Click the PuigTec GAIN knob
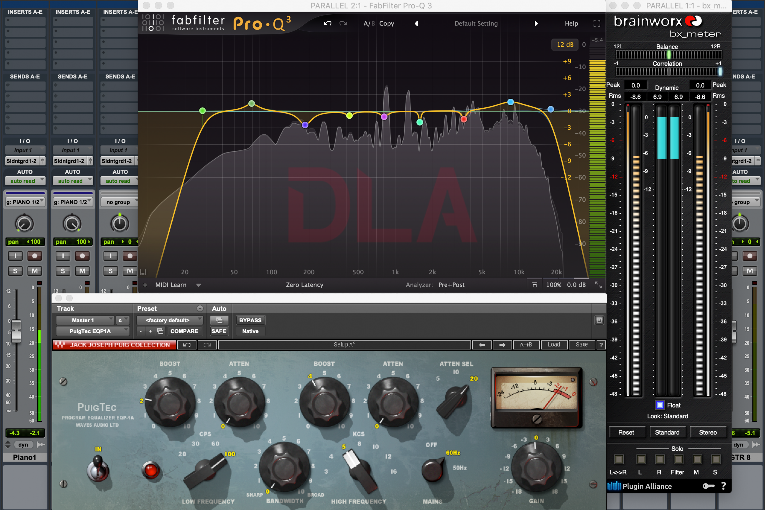Viewport: 765px width, 510px height. click(x=536, y=467)
